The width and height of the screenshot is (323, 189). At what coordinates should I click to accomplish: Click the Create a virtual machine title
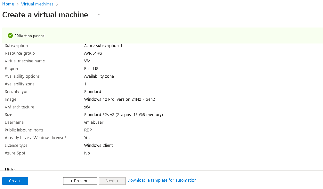tap(45, 14)
